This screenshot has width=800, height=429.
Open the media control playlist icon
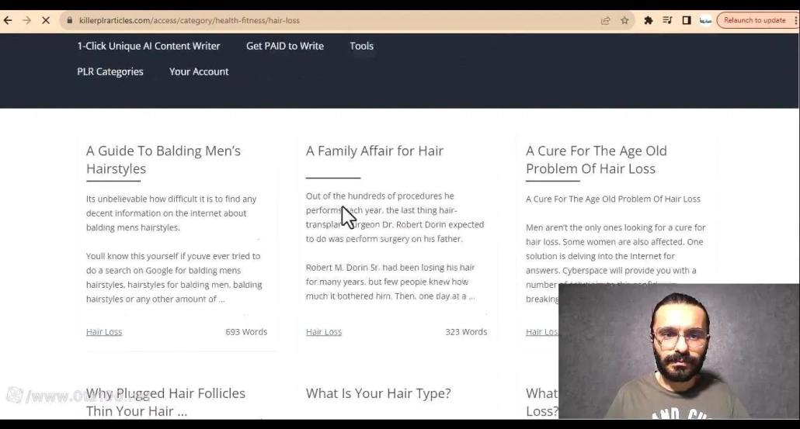pyautogui.click(x=667, y=20)
